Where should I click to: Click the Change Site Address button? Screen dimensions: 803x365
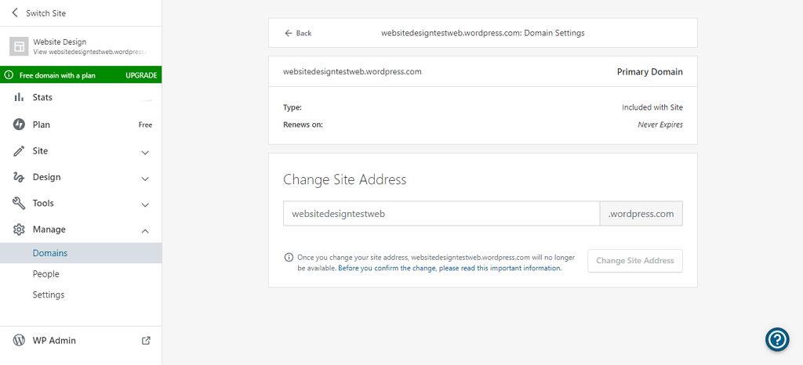pos(635,261)
